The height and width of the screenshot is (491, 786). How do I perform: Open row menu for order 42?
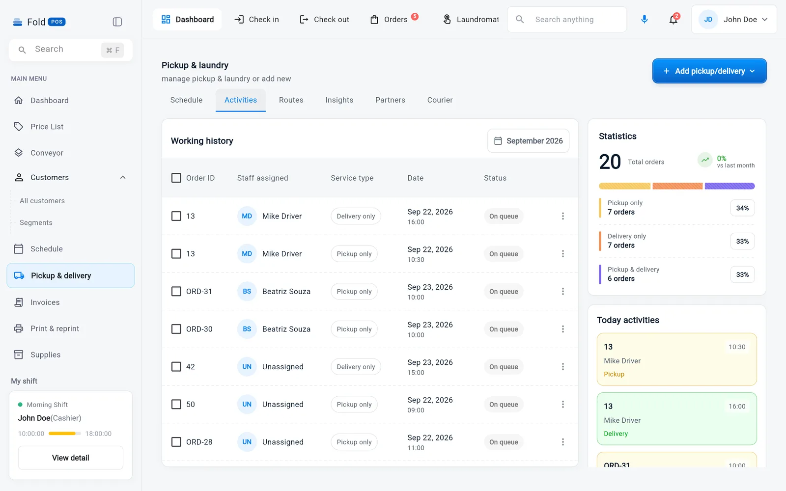coord(563,367)
